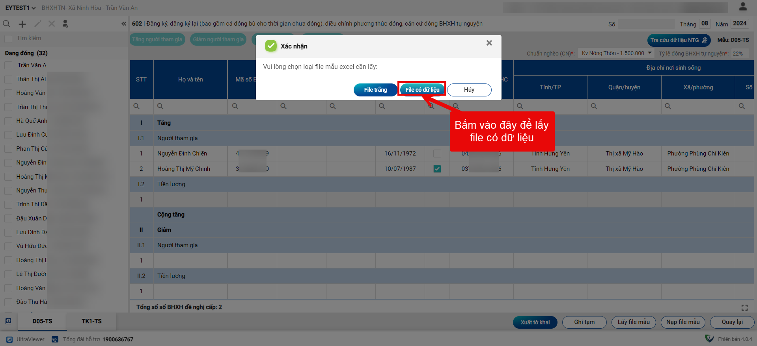Image resolution: width=757 pixels, height=346 pixels.
Task: Click the plus icon to add a person
Action: pos(22,24)
